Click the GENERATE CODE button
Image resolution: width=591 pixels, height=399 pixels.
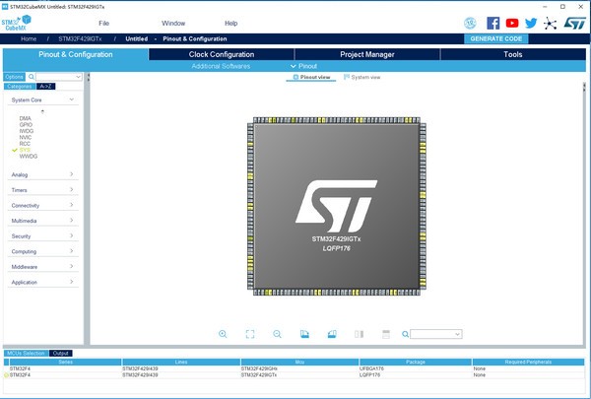point(496,38)
